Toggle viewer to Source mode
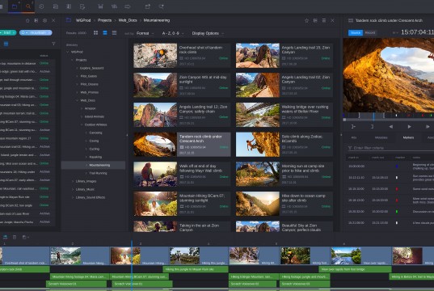434x291 pixels. click(356, 32)
